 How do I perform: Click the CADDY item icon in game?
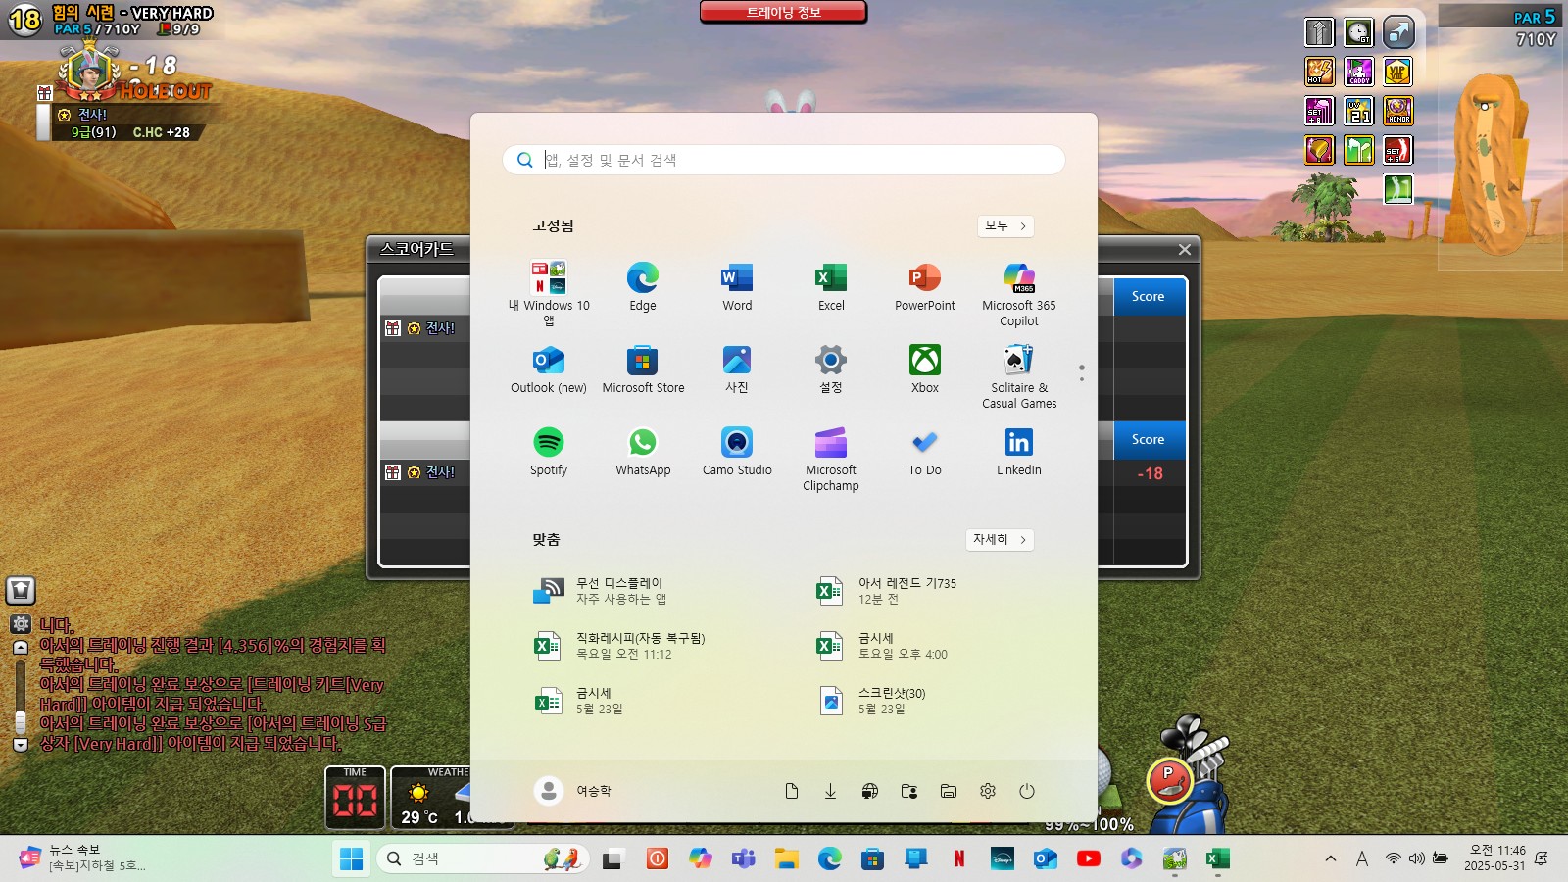[1359, 72]
